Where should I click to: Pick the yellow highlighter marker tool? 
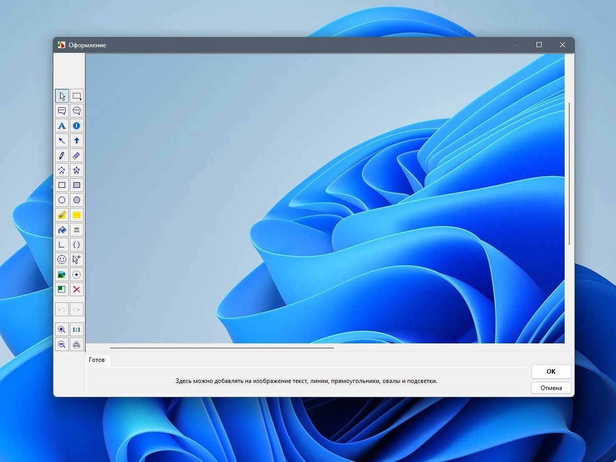click(62, 215)
